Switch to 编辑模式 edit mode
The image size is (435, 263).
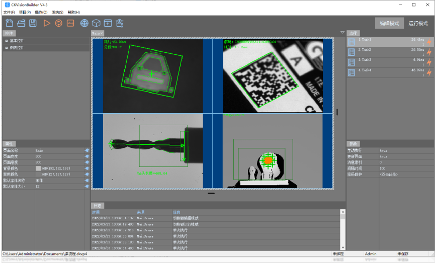[389, 24]
